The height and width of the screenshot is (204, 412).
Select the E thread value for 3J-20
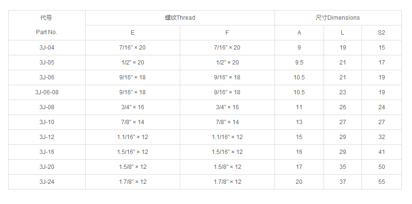pos(133,167)
